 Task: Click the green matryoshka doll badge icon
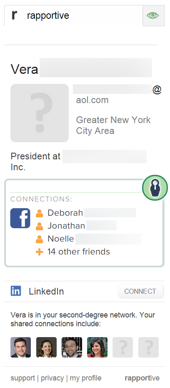tap(155, 188)
